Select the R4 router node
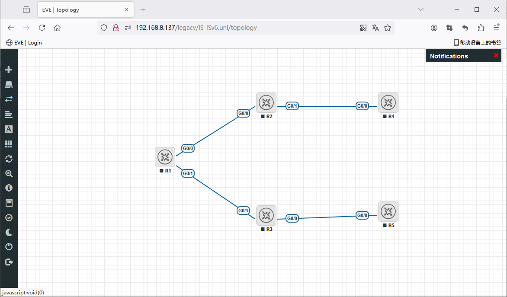Screen dimensions: 507x297 pyautogui.click(x=388, y=103)
